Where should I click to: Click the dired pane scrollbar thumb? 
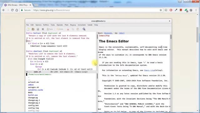[x=97, y=76]
